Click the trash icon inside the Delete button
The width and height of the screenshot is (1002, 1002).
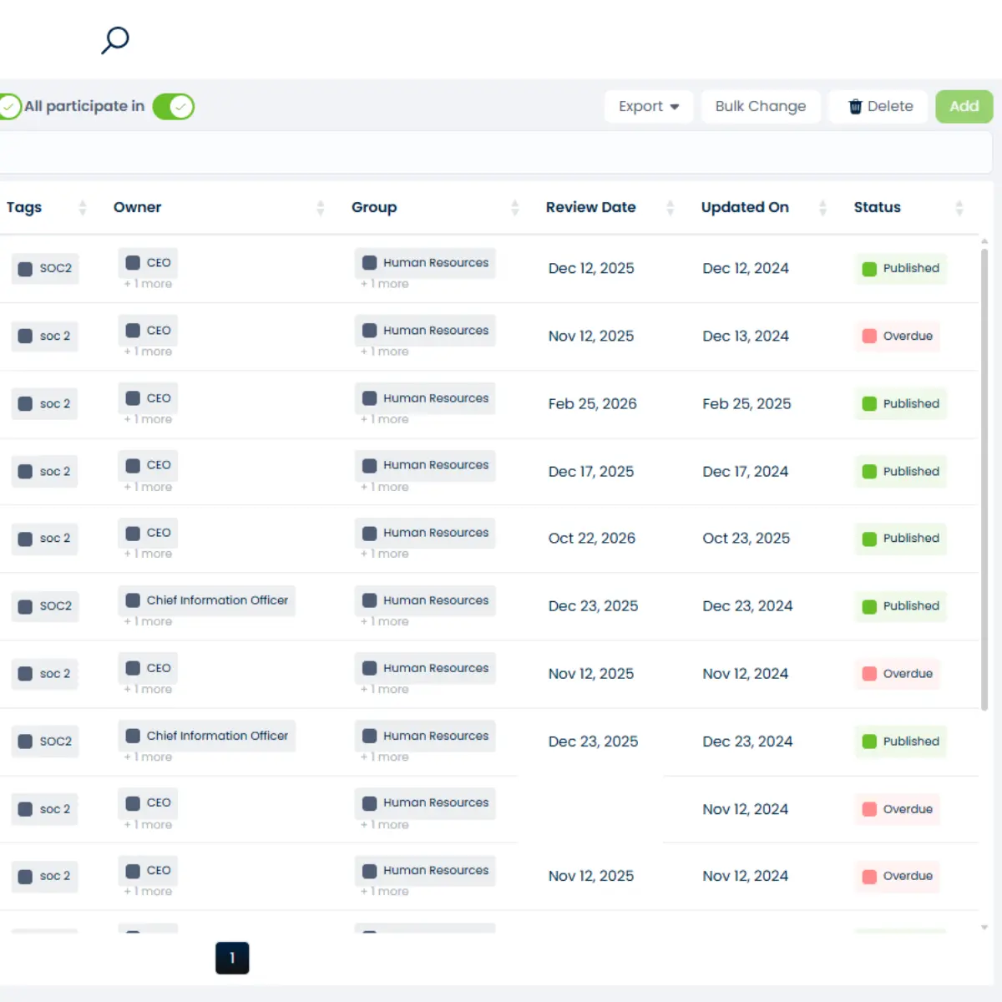coord(855,106)
